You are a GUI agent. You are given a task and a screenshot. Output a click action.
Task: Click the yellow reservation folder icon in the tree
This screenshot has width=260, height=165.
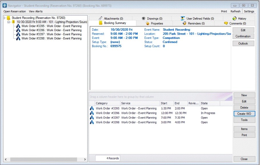coord(9,17)
